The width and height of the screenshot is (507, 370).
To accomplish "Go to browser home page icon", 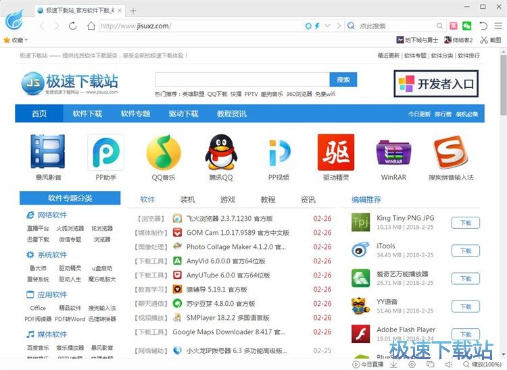I will pos(91,26).
